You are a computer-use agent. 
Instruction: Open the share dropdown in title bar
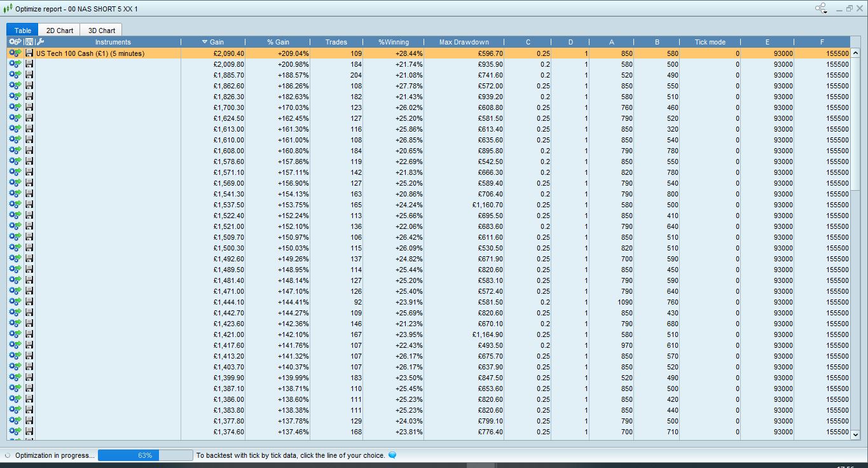(821, 8)
